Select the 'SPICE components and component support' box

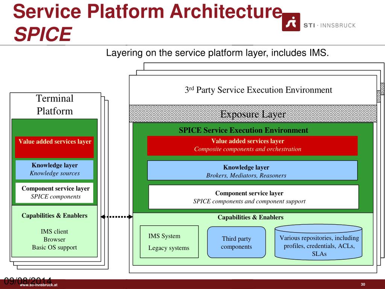pos(254,197)
